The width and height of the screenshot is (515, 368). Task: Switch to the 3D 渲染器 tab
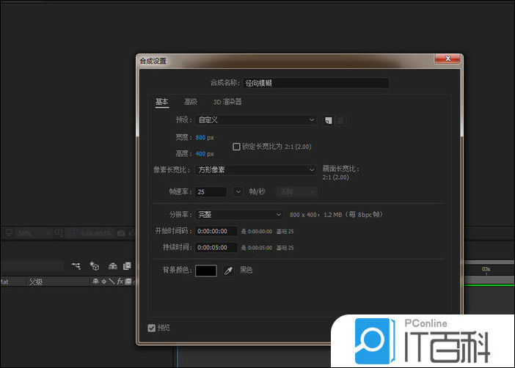[x=227, y=102]
